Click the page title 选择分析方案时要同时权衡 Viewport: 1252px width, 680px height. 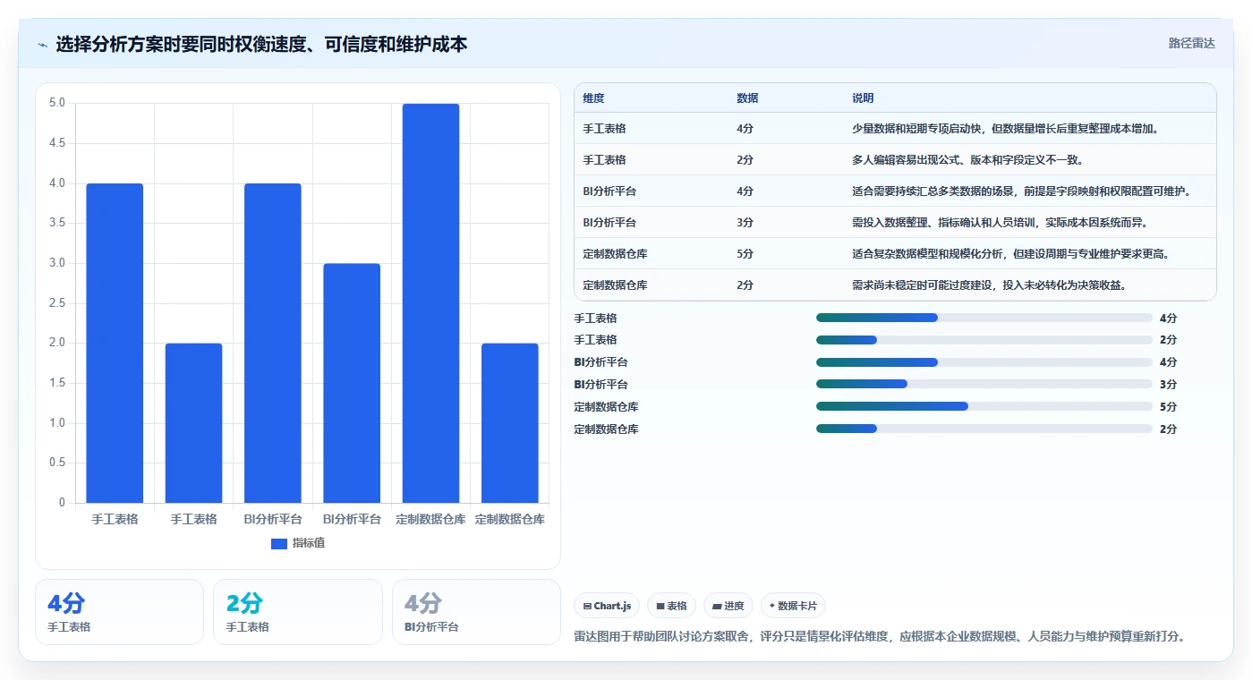coord(261,45)
